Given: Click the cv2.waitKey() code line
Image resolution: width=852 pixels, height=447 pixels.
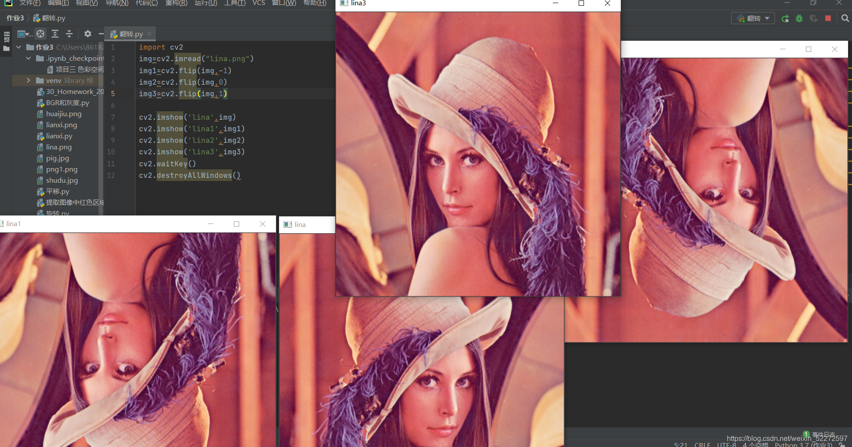Looking at the screenshot, I should pos(167,164).
